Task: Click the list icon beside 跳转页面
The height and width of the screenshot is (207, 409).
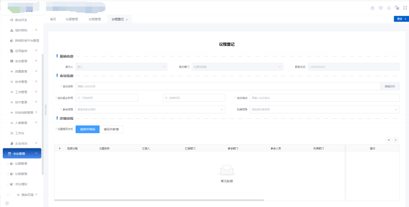Action: pos(18,195)
